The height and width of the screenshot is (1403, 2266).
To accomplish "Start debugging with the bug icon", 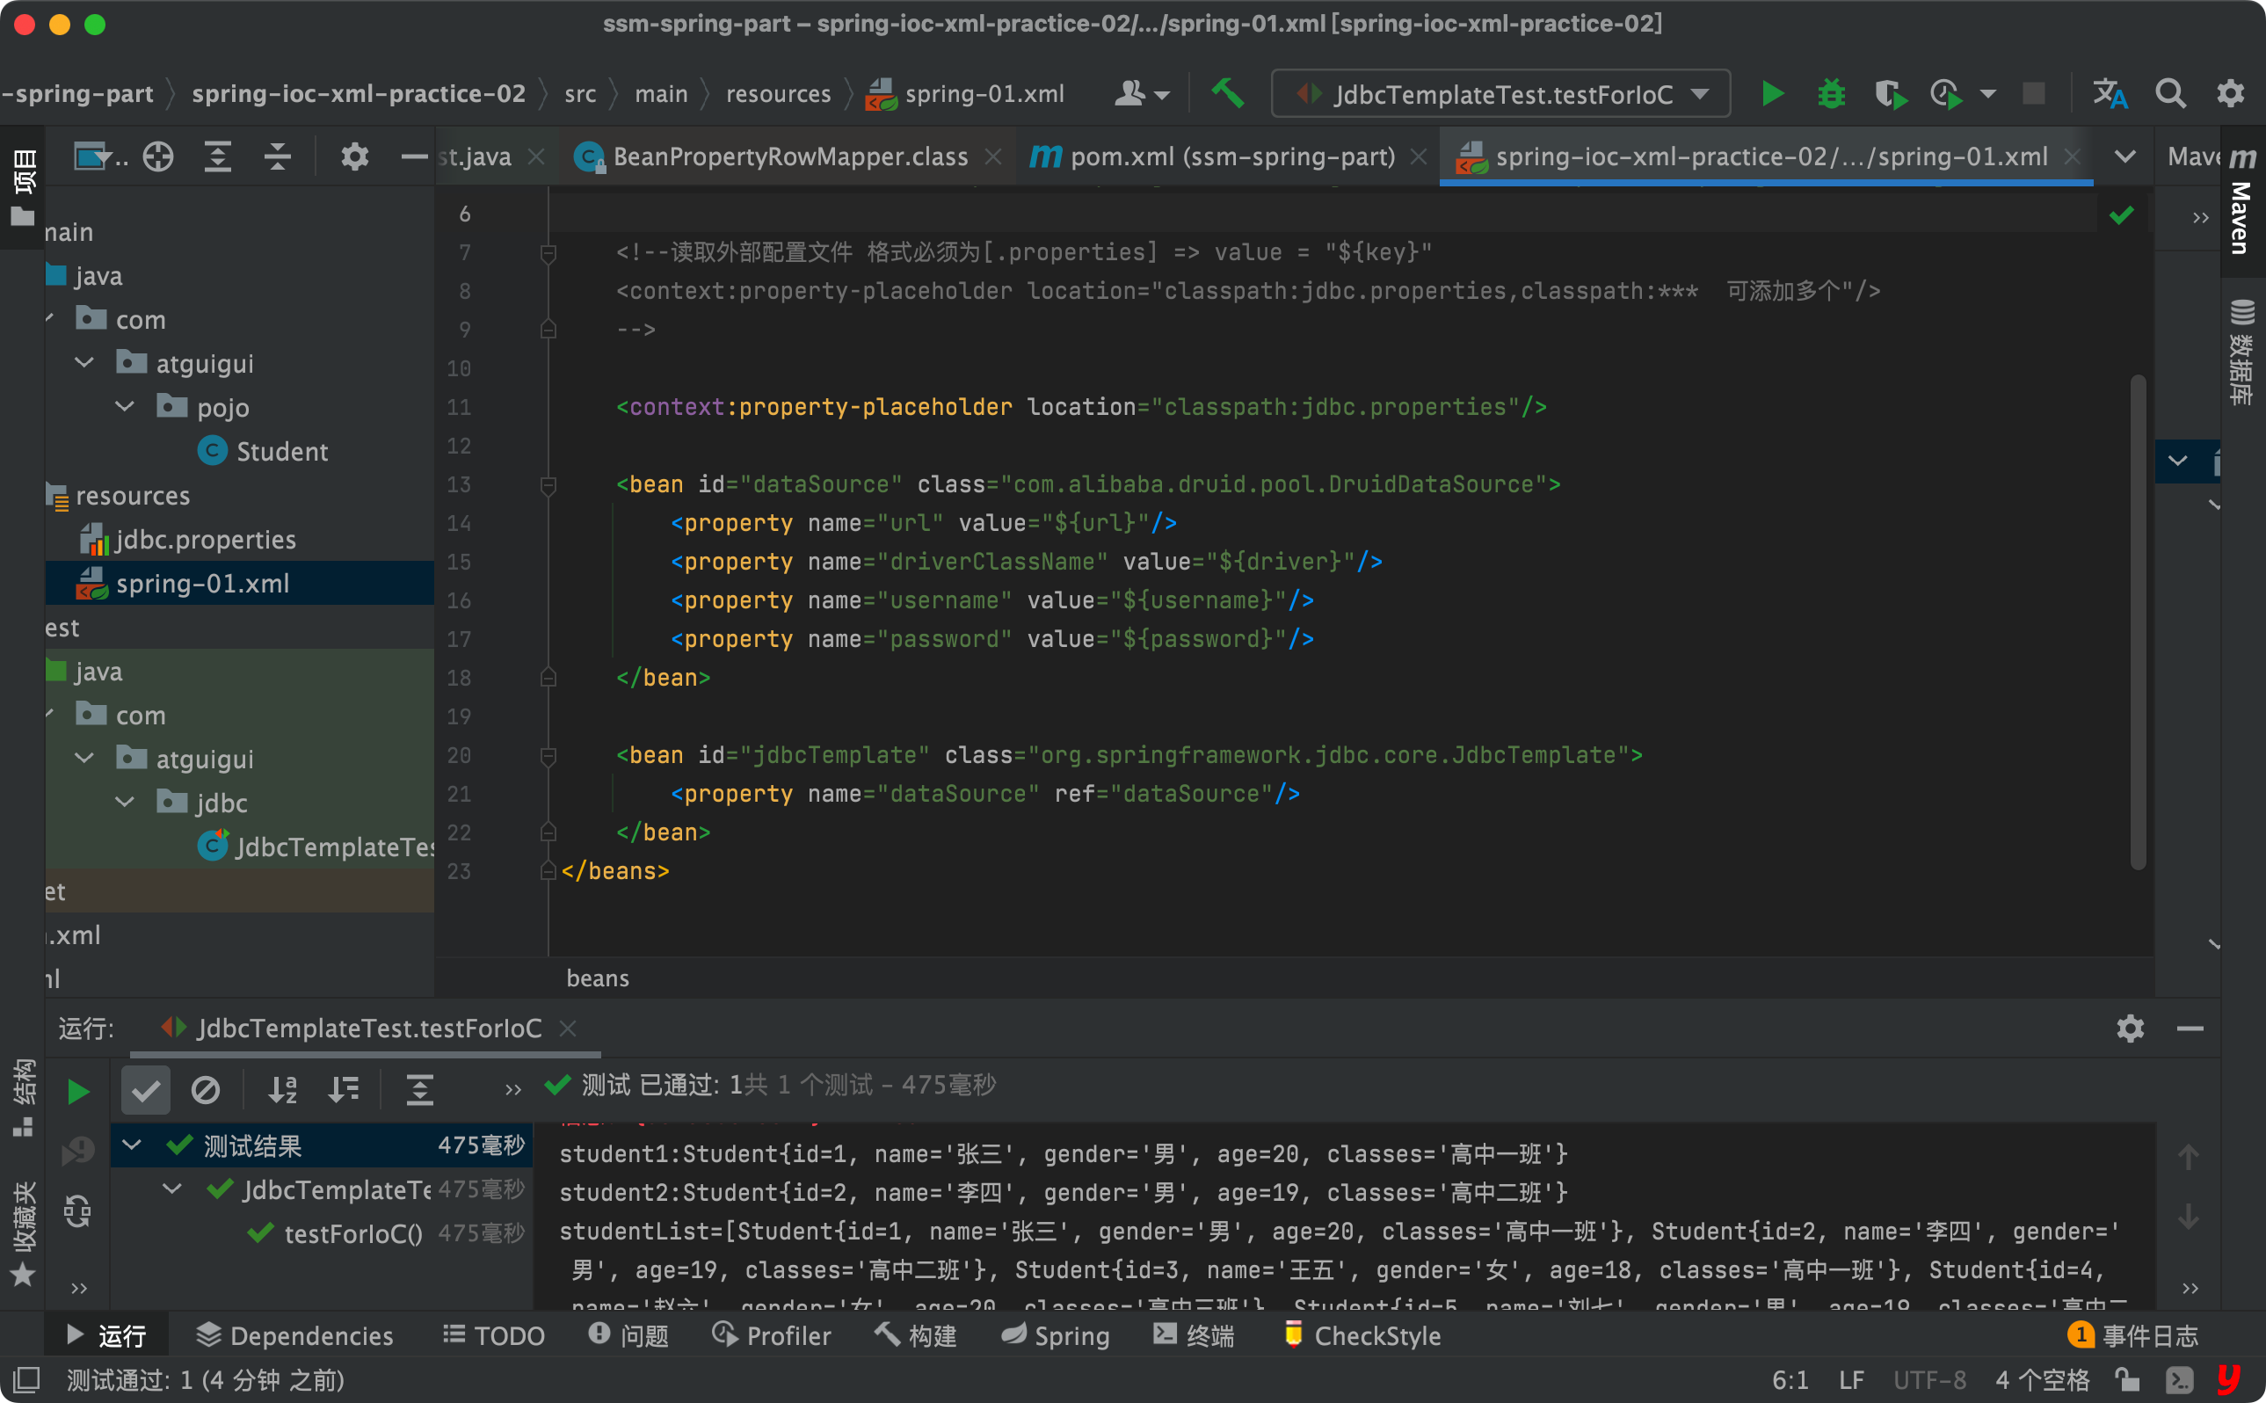I will 1831,94.
